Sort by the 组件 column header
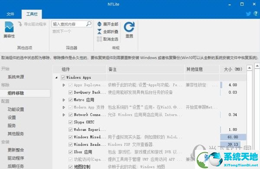This screenshot has height=169, width=260. point(80,69)
